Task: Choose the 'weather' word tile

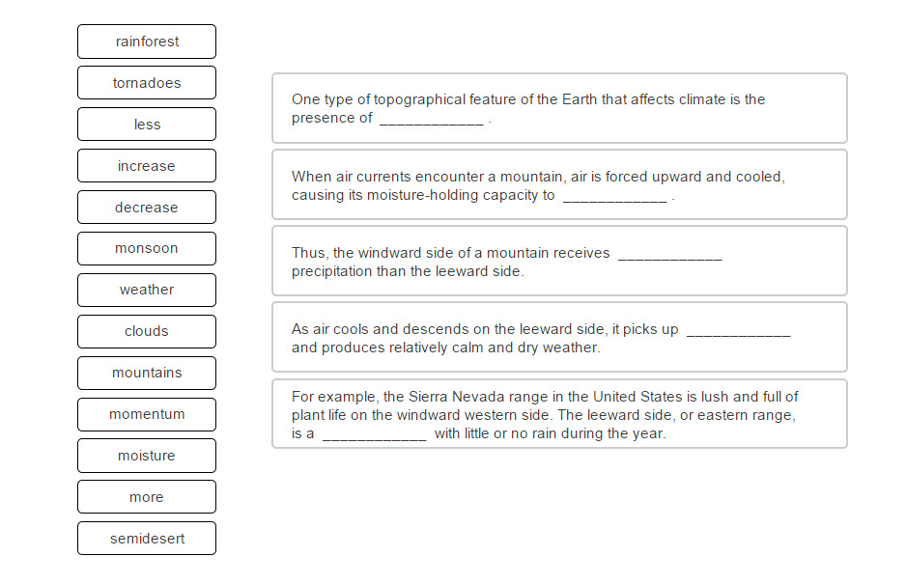Action: point(147,290)
